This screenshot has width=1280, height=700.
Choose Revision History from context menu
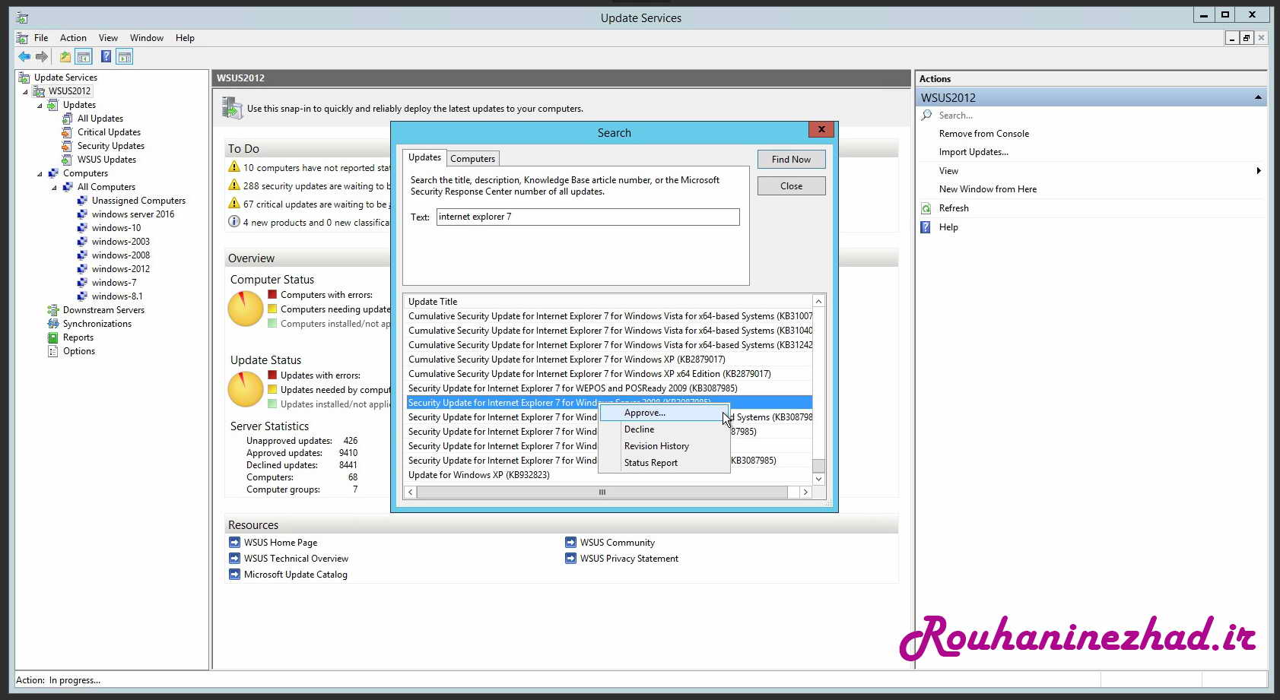click(x=664, y=446)
